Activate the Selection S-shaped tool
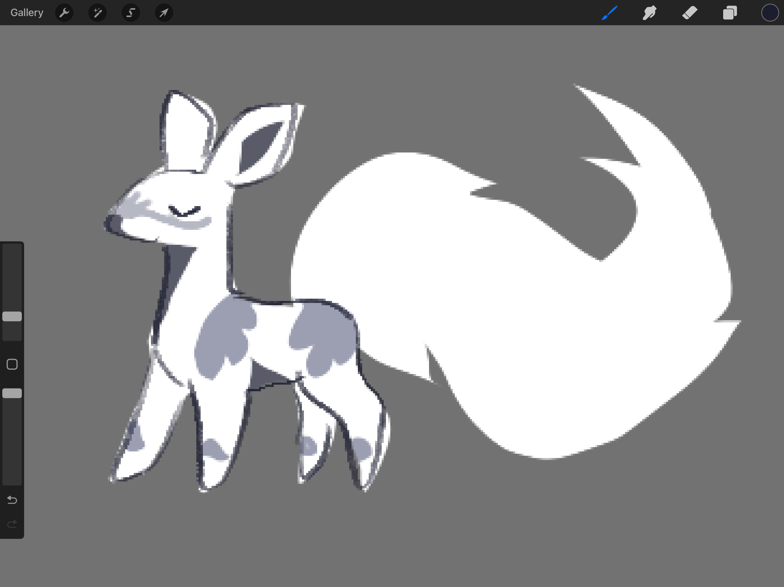Viewport: 784px width, 587px height. (x=131, y=13)
